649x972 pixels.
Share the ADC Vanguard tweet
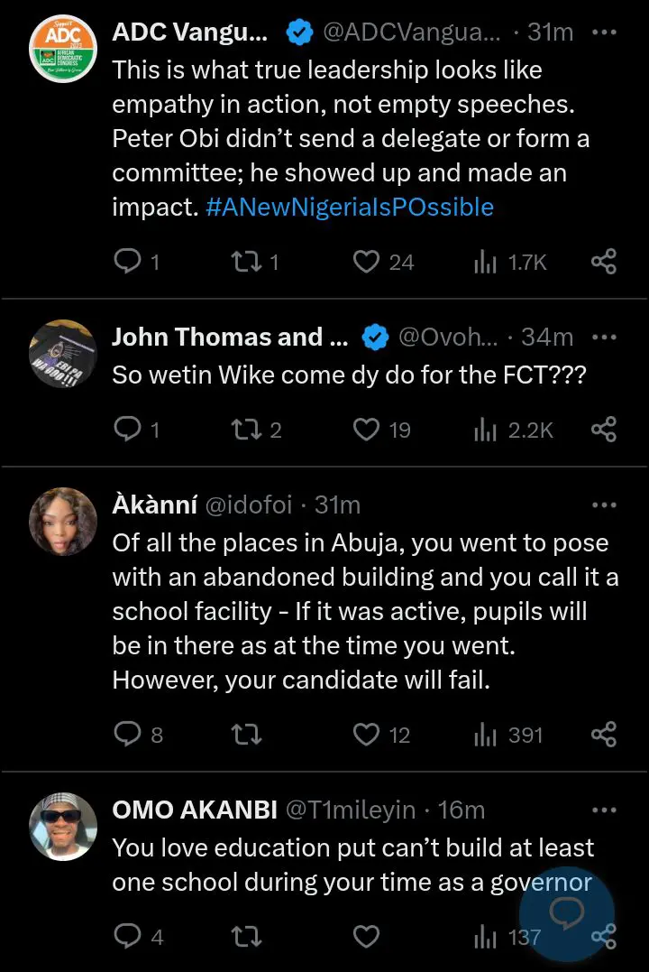[x=603, y=263]
